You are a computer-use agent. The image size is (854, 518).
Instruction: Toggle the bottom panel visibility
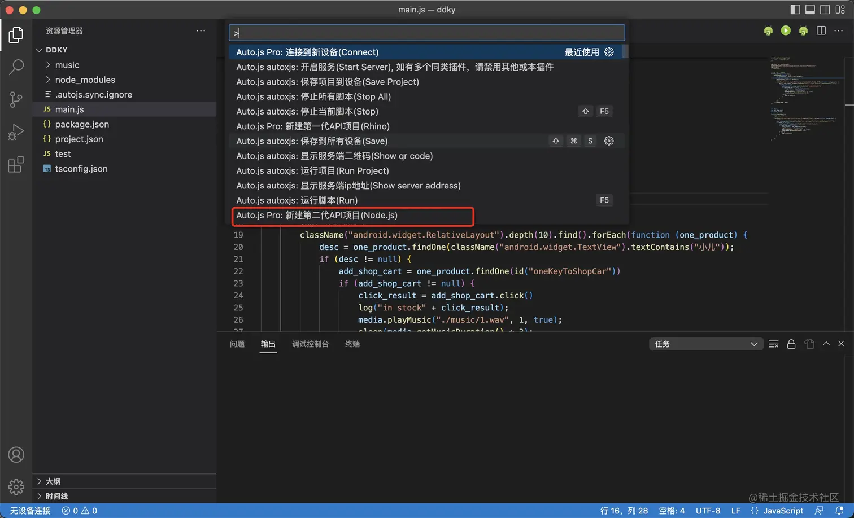[x=810, y=10]
